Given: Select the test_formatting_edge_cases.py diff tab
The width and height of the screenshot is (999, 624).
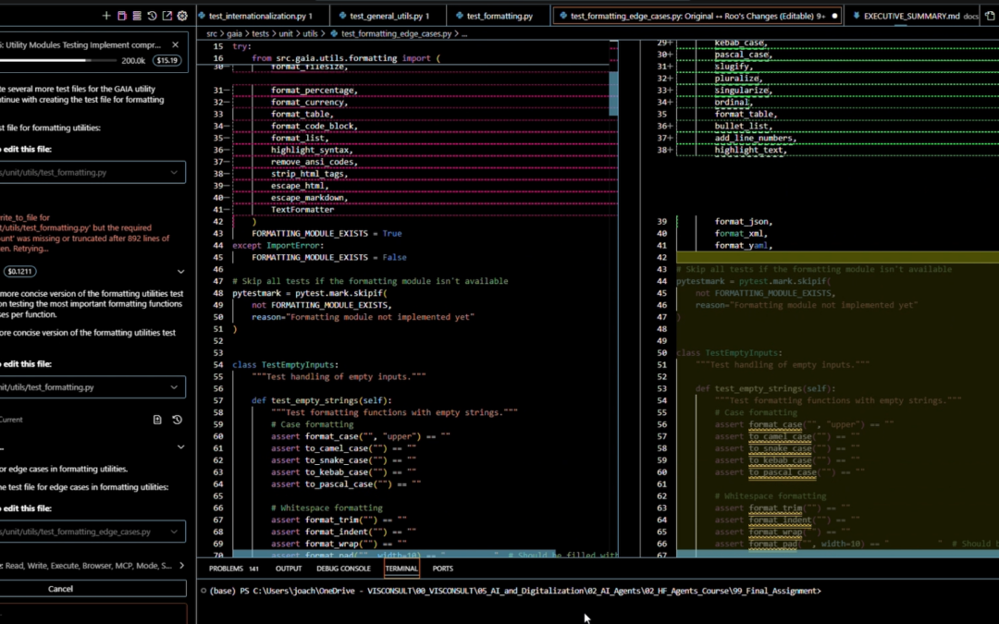Looking at the screenshot, I should (697, 16).
